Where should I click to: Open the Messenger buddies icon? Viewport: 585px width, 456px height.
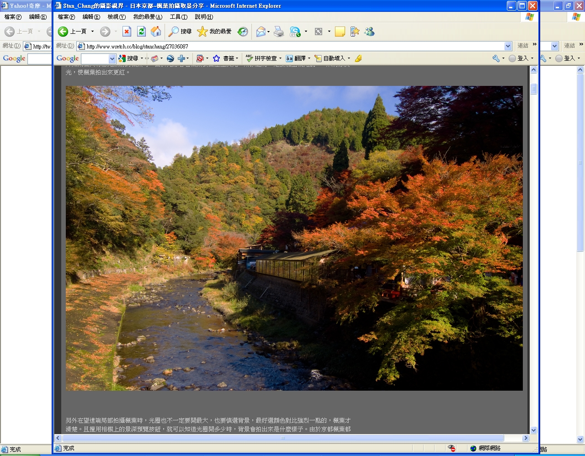click(369, 32)
